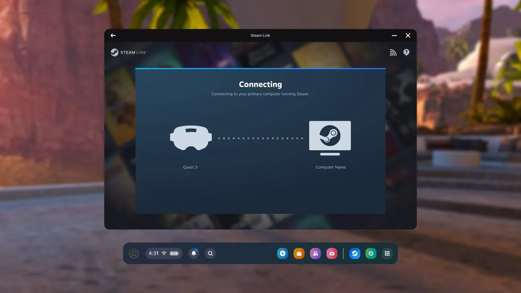This screenshot has height=293, width=521.
Task: Go back using the arrow button
Action: tap(112, 35)
